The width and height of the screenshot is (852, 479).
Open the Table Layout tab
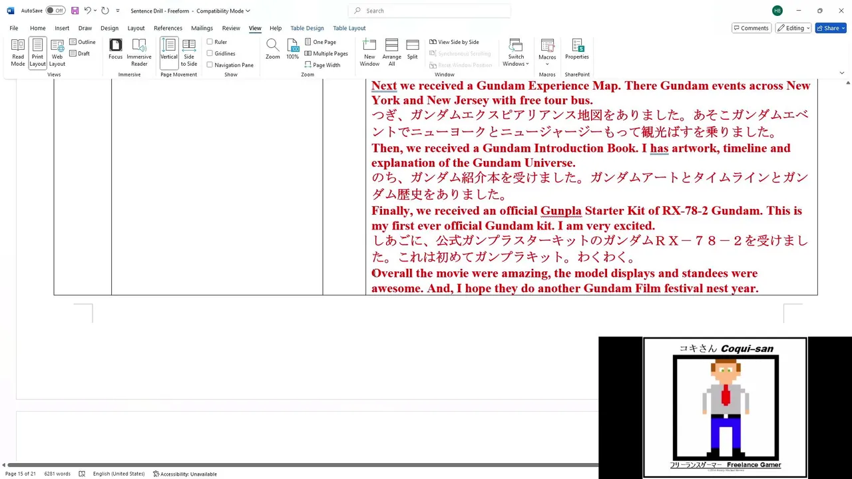click(349, 28)
